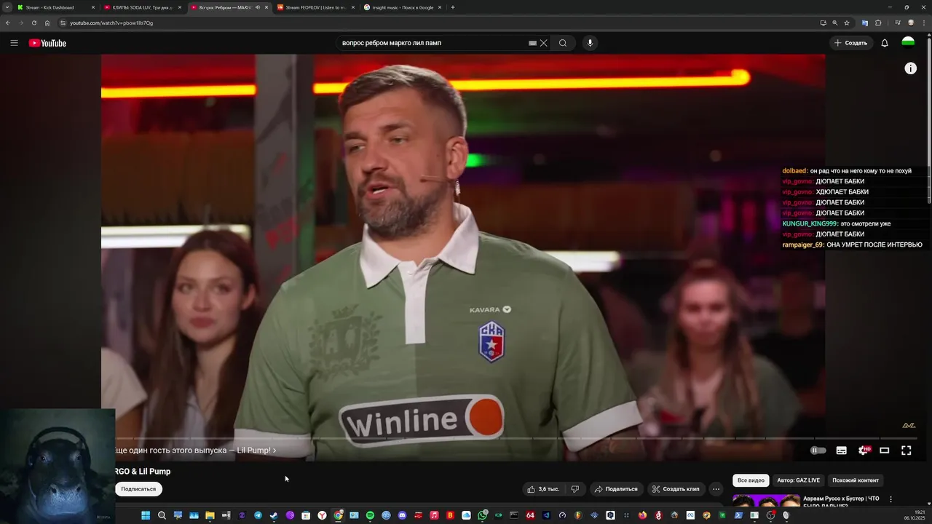
Task: Open the Lil Pump chapter title in player
Action: 195,450
